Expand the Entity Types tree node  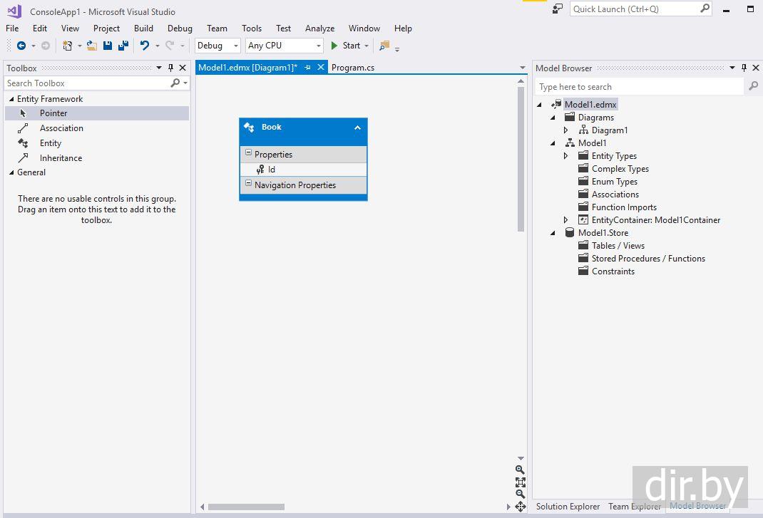[566, 156]
